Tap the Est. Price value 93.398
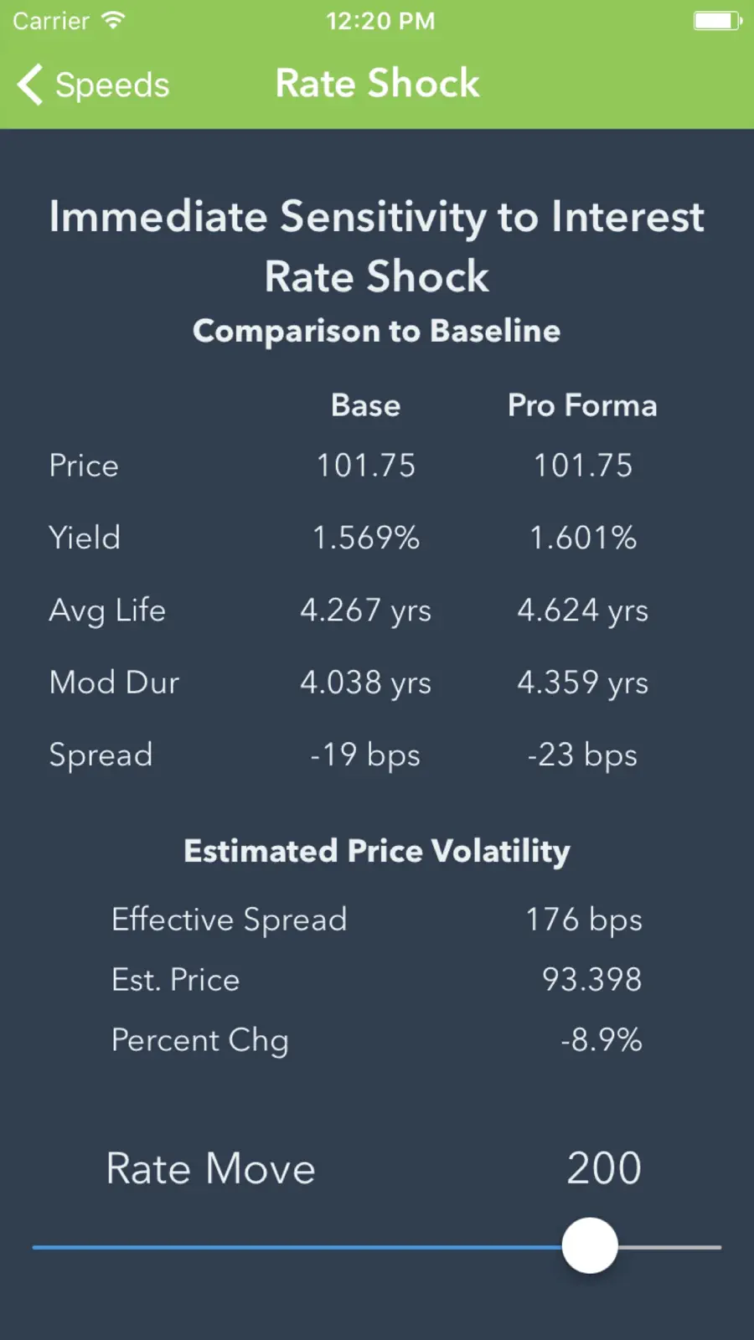The image size is (754, 1340). pyautogui.click(x=591, y=979)
